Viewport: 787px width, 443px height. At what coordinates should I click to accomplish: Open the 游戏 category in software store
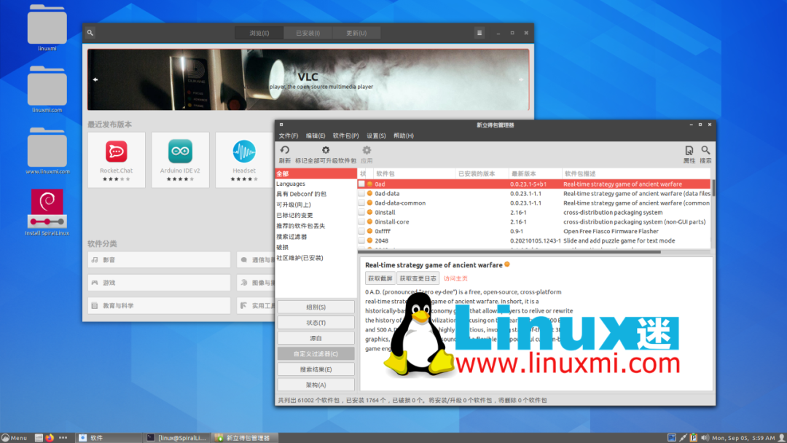click(159, 283)
